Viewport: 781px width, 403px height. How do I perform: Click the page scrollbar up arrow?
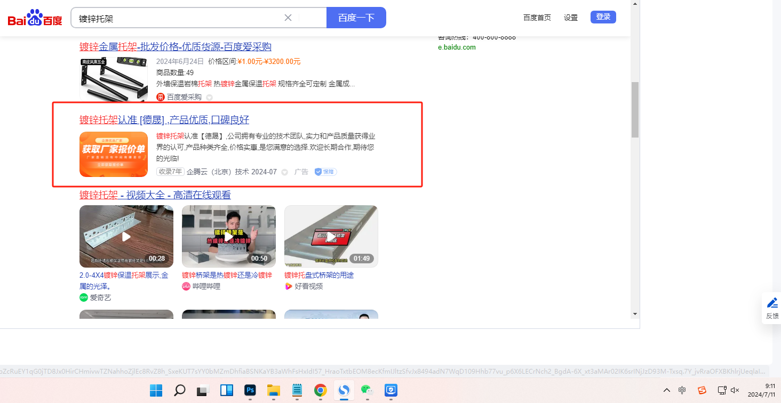pos(635,4)
